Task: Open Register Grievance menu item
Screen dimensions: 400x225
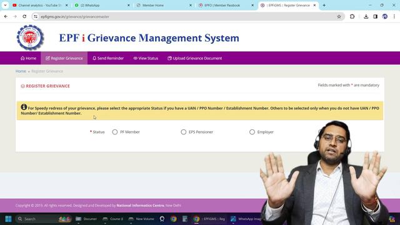Action: click(x=64, y=58)
